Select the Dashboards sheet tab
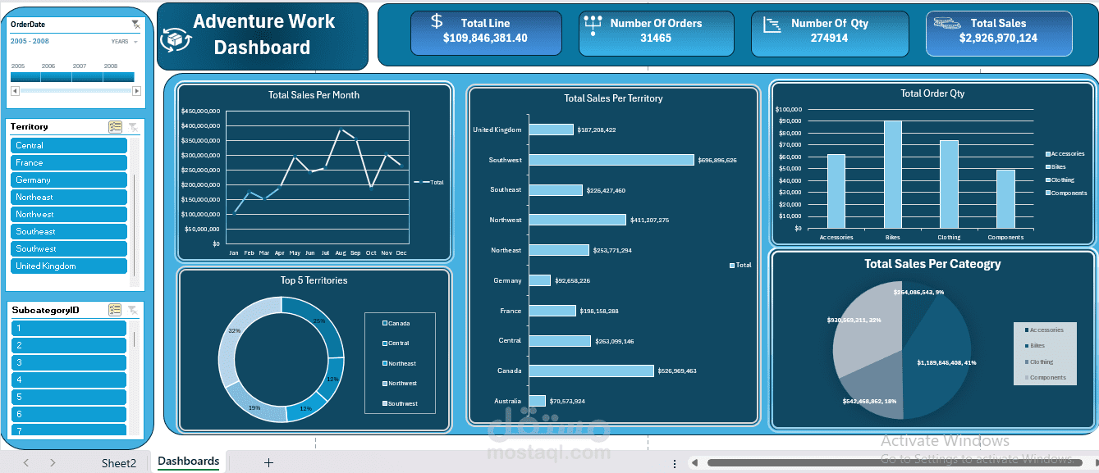The image size is (1099, 473). [x=189, y=462]
